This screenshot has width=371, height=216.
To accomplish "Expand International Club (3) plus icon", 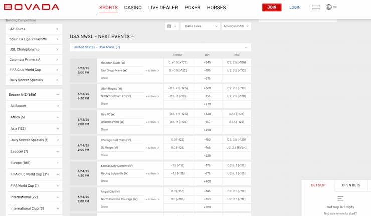I will tap(58, 209).
